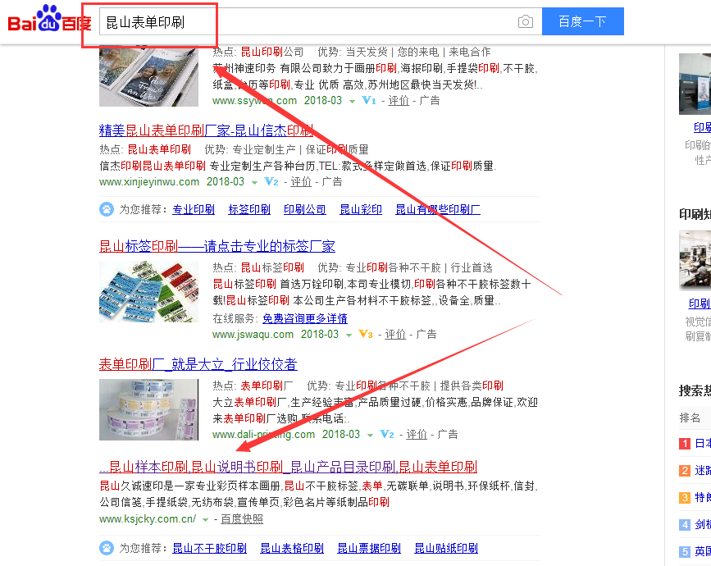Click the V2 badge beside dali-printing.com
The height and width of the screenshot is (566, 711).
[387, 435]
